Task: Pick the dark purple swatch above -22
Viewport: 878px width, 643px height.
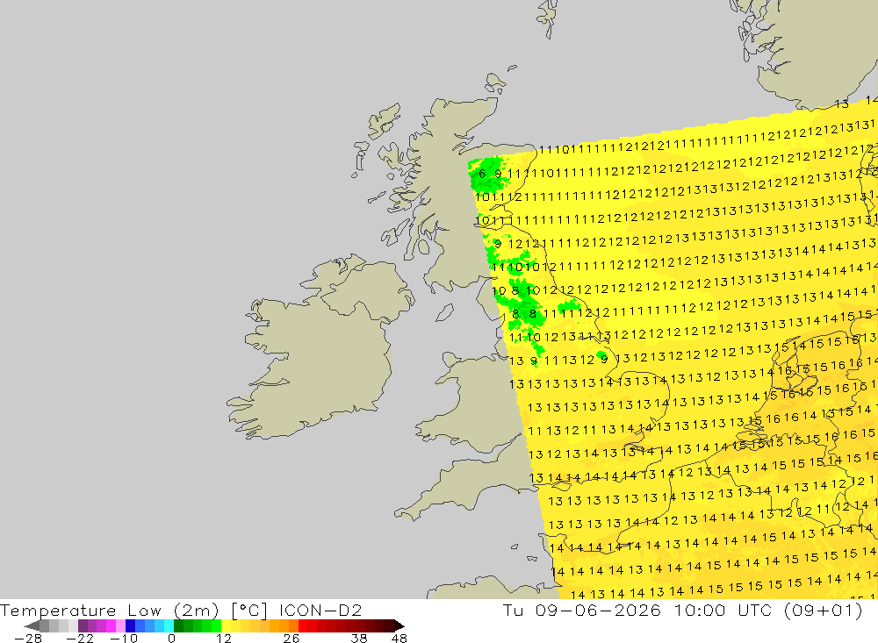Action: click(x=83, y=626)
